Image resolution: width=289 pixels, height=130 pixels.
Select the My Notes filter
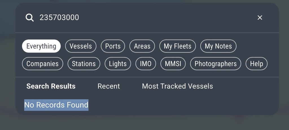218,46
